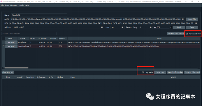The height and width of the screenshot is (106, 202).
Task: Toggle the Log Traffic checkbox
Action: pos(143,72)
